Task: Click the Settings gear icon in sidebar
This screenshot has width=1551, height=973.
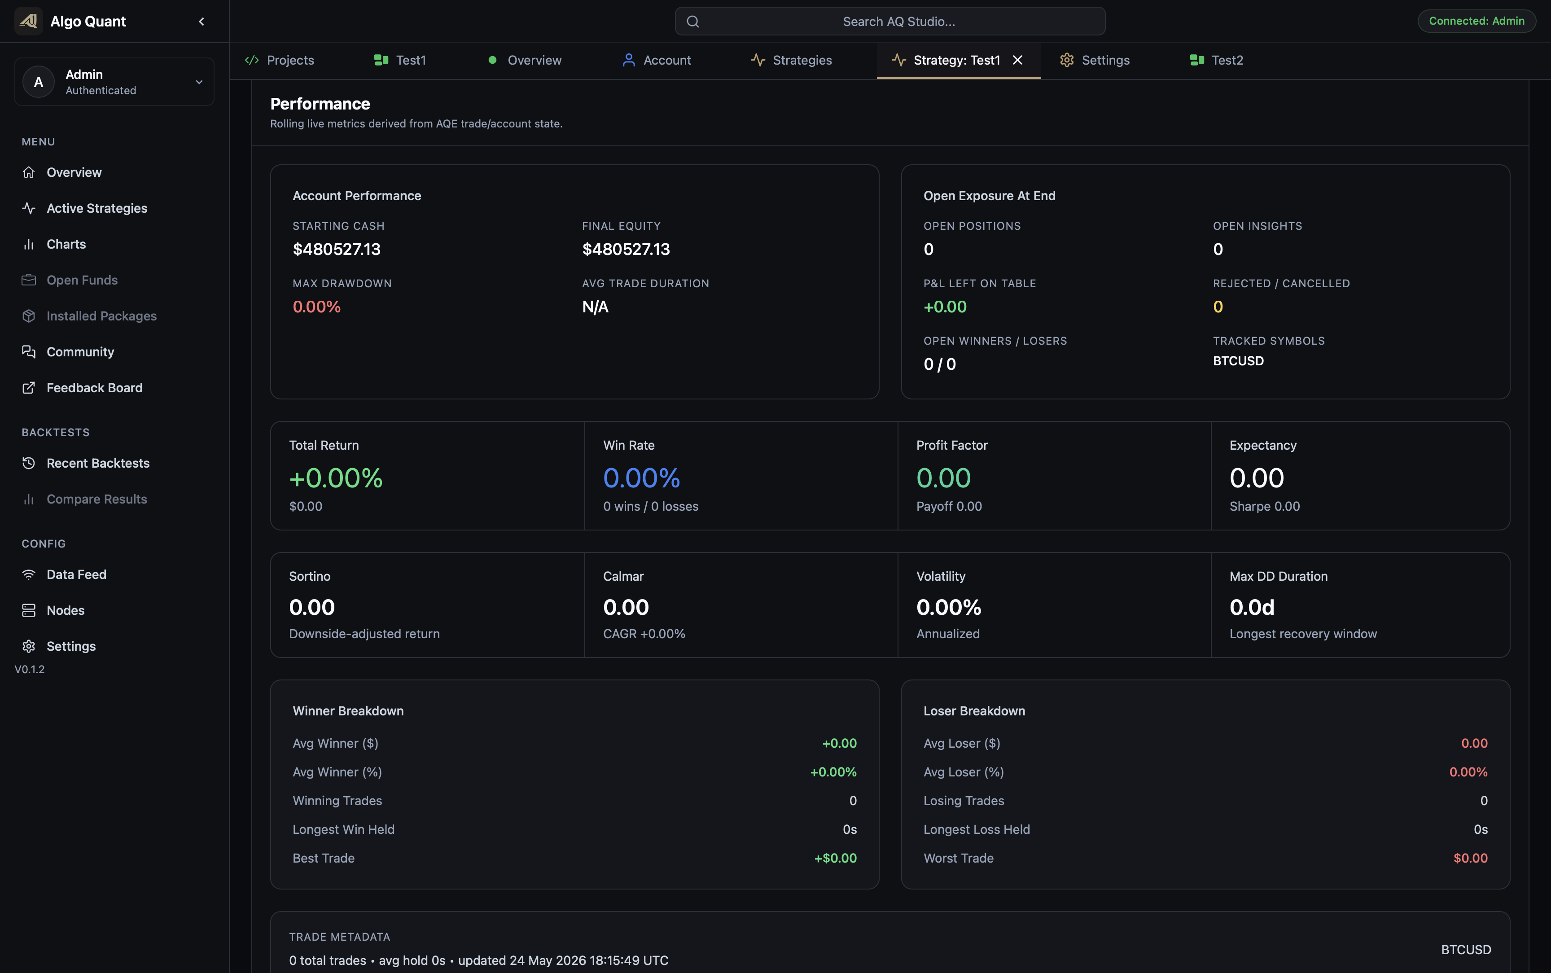Action: point(28,646)
